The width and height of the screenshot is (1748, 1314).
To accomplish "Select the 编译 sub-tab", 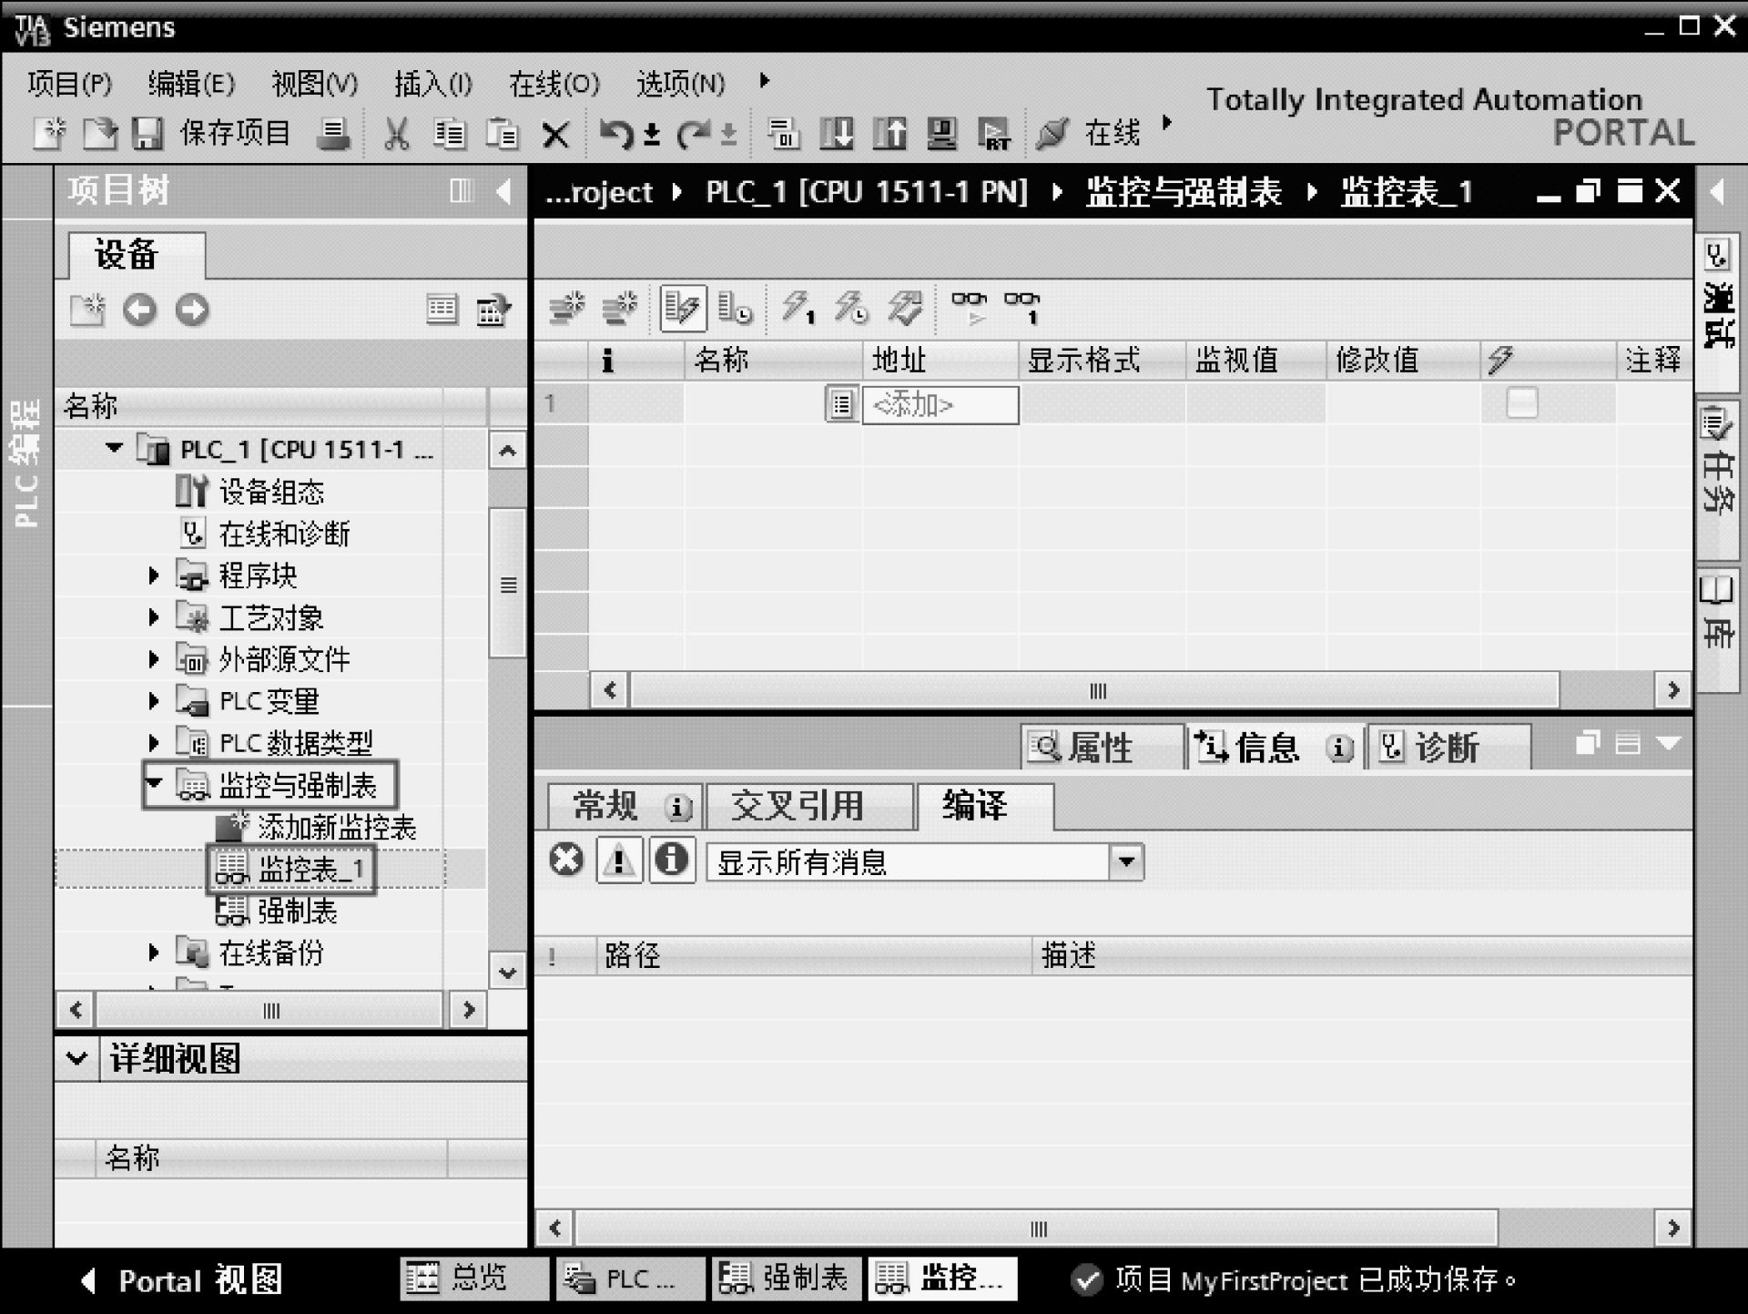I will tap(985, 806).
